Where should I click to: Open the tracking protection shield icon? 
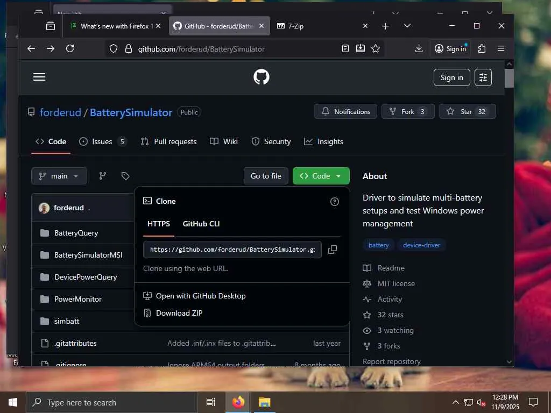coord(114,49)
